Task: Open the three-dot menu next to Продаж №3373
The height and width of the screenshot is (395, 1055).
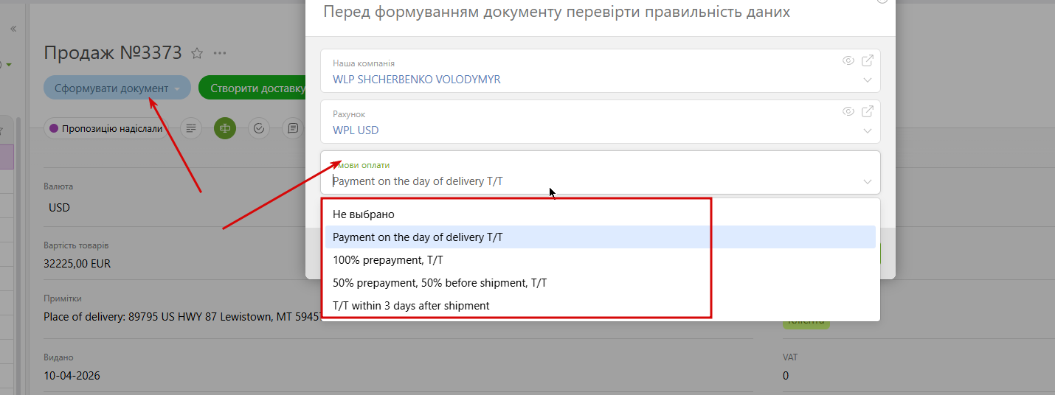Action: tap(220, 53)
